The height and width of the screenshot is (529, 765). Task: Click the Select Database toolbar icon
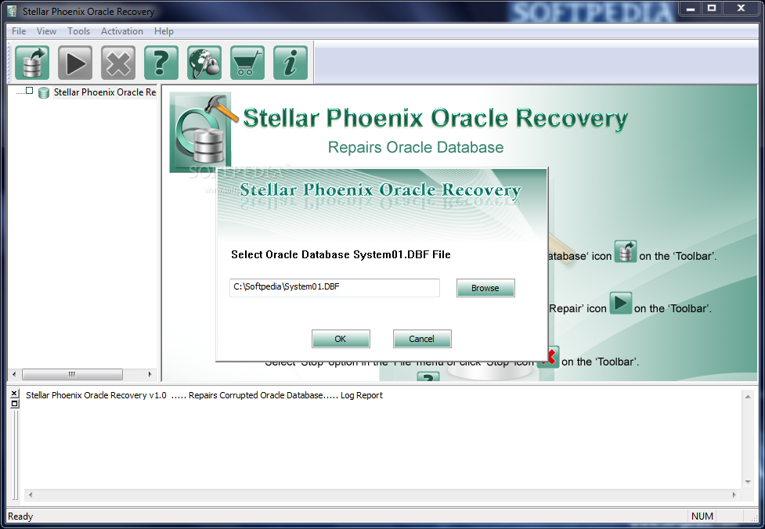coord(32,63)
